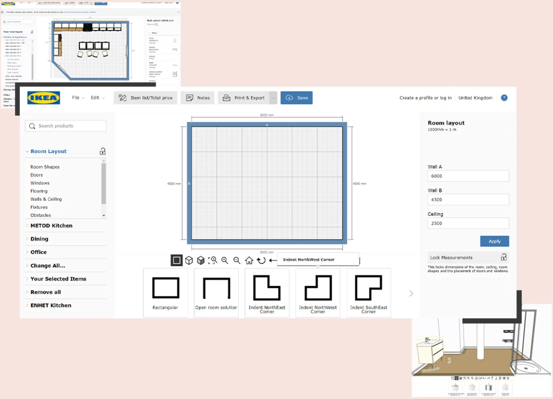This screenshot has height=399, width=553.
Task: Select Flooring in the layout list
Action: point(39,191)
